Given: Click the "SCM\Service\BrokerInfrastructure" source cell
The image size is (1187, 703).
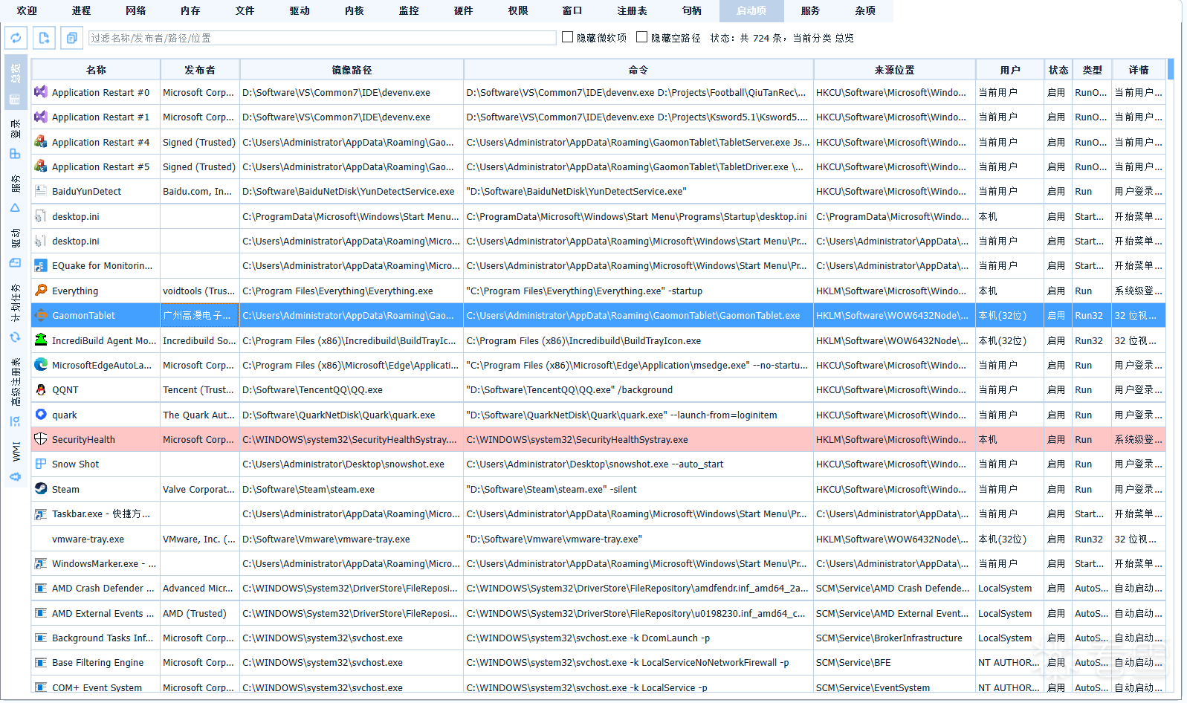Looking at the screenshot, I should point(895,638).
